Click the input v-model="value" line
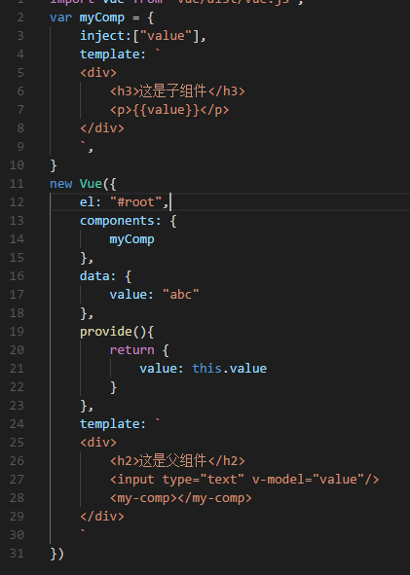Image resolution: width=410 pixels, height=575 pixels. coord(244,480)
